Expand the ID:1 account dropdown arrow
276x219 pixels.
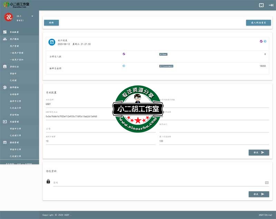[x=32, y=16]
